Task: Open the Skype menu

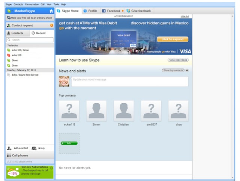Action: coord(9,5)
